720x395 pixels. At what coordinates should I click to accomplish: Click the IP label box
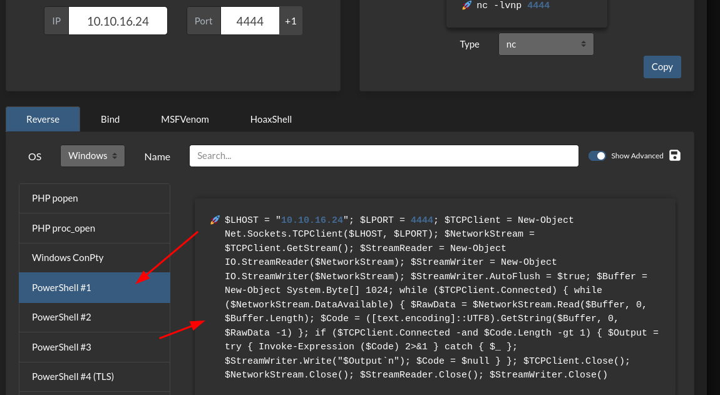tap(56, 21)
